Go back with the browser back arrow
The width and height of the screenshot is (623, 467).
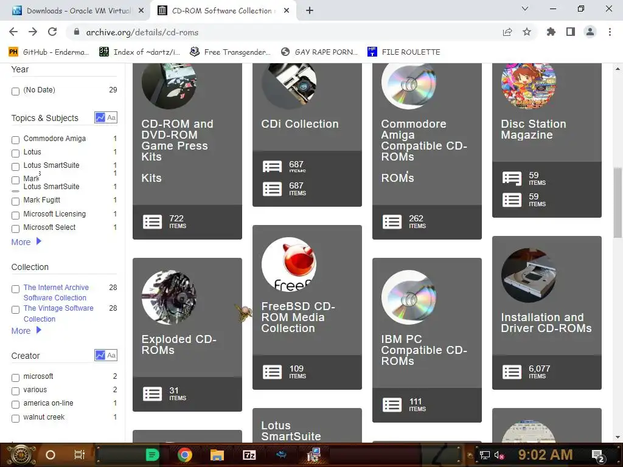[13, 32]
